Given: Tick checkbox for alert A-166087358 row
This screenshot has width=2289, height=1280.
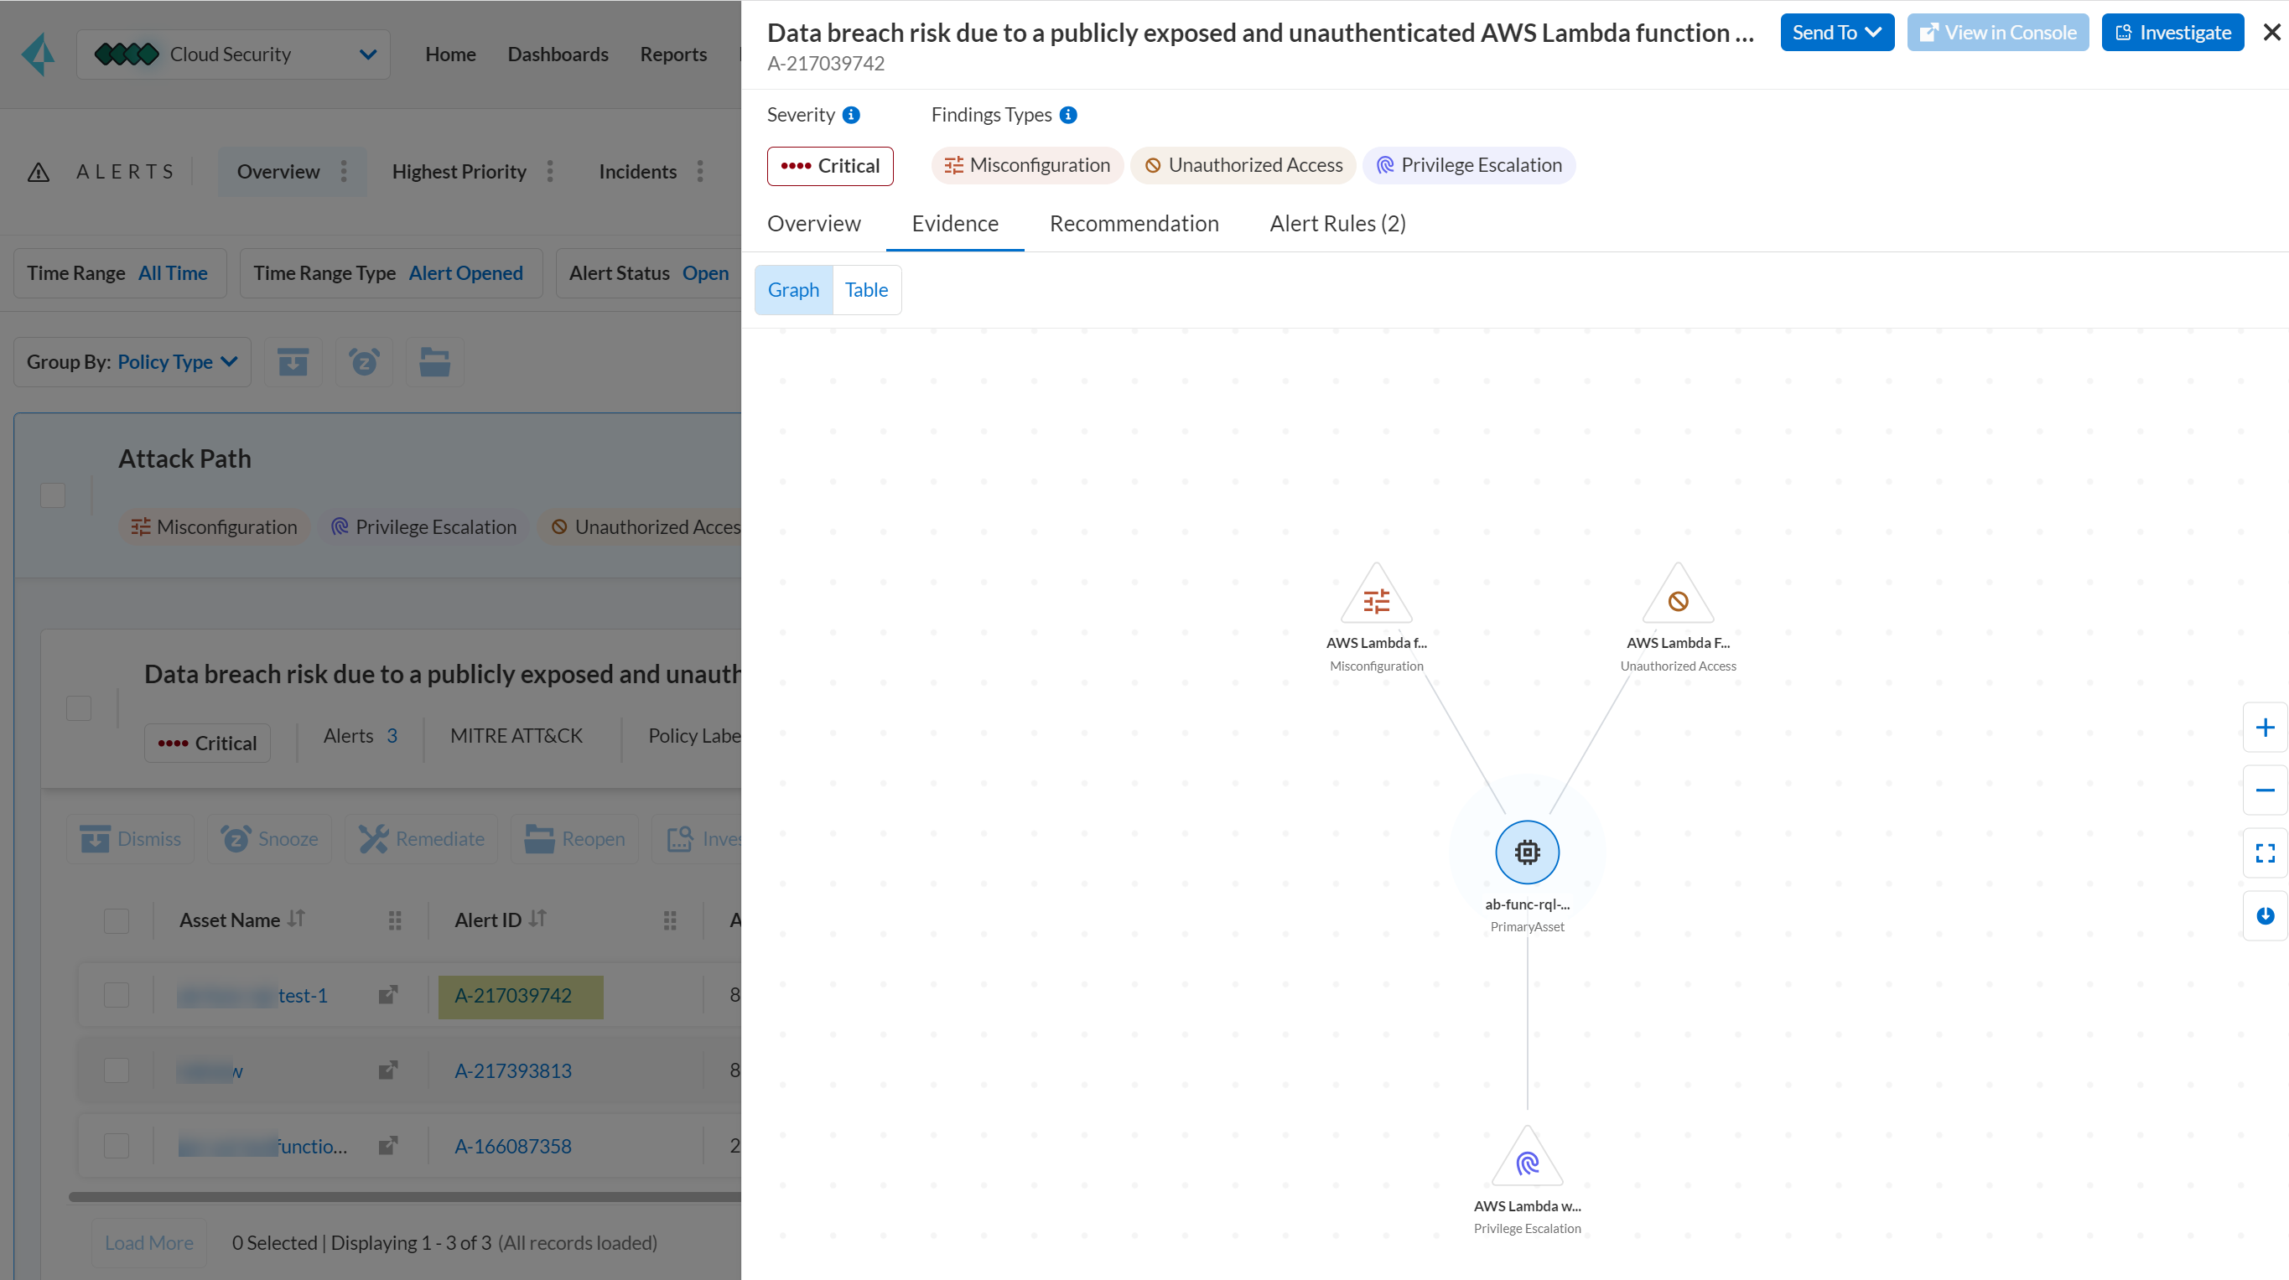Looking at the screenshot, I should click(117, 1146).
